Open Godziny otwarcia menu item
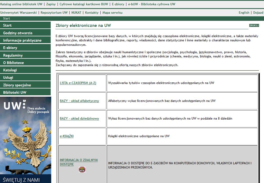 coord(25,33)
